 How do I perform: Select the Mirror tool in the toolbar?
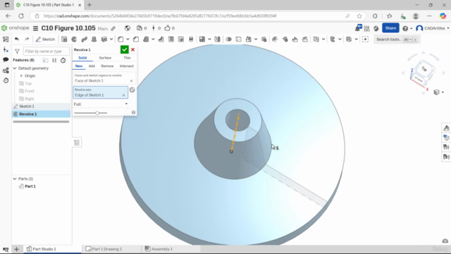click(x=218, y=40)
